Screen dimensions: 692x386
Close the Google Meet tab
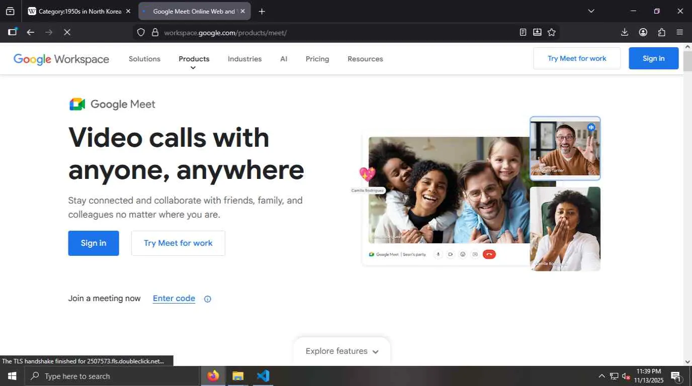point(243,11)
